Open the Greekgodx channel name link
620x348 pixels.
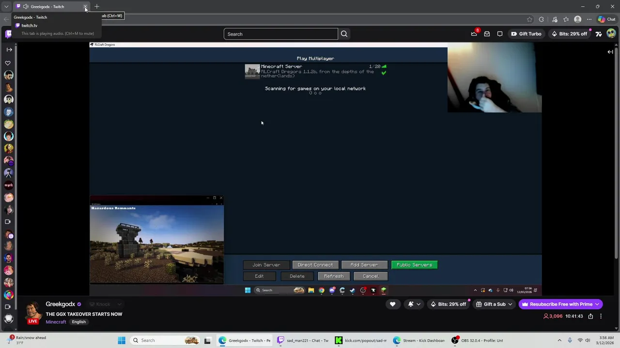[60, 304]
